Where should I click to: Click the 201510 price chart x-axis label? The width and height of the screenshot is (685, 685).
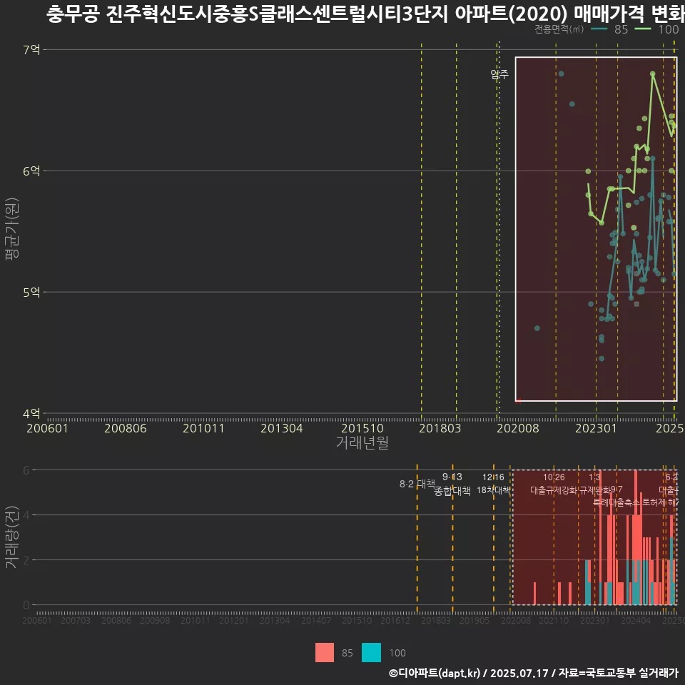pyautogui.click(x=362, y=429)
